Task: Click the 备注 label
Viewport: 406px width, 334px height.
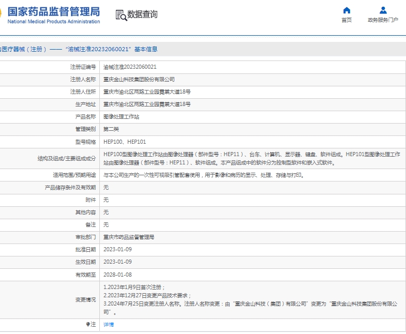Action: (91, 225)
